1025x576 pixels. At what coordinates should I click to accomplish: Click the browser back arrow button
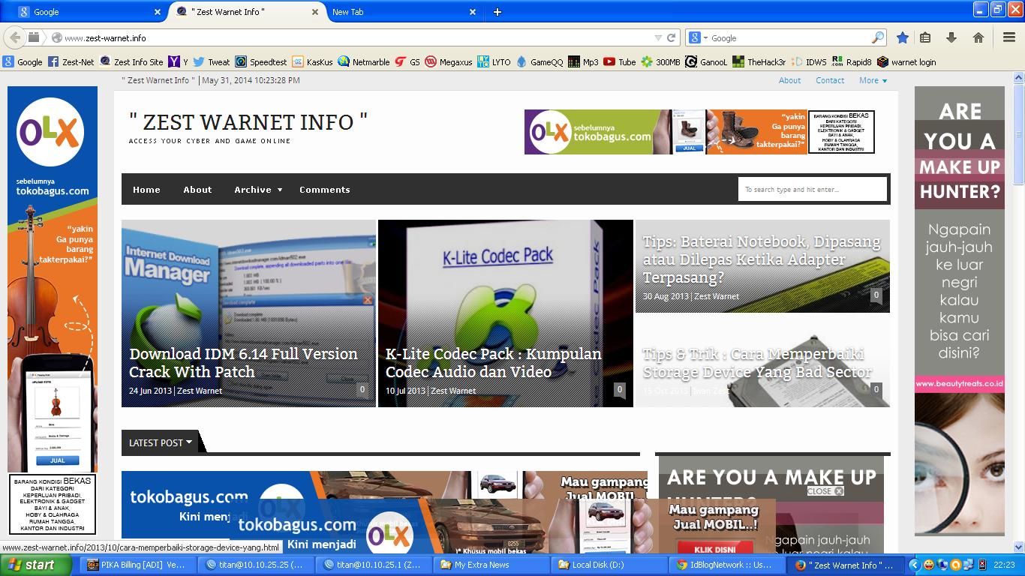coord(14,37)
